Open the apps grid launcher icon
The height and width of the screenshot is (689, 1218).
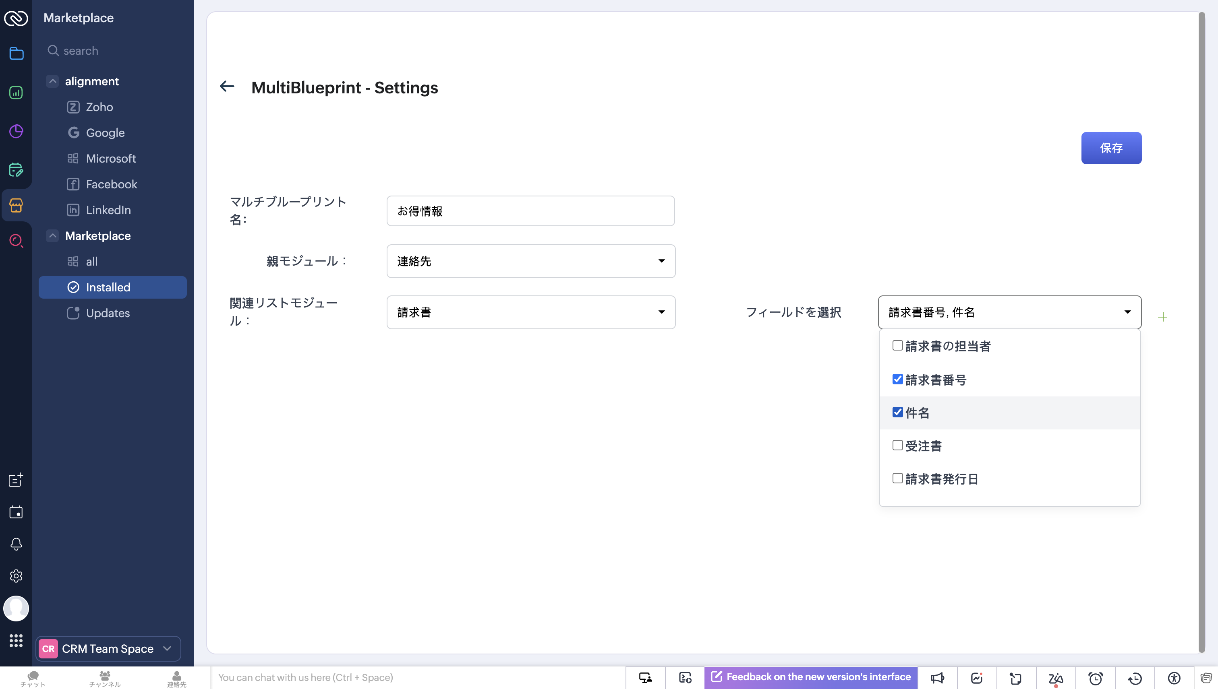[16, 641]
